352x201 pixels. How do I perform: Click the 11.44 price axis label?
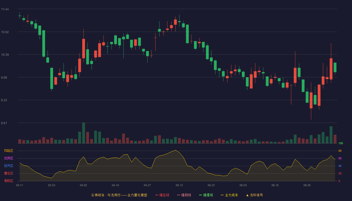point(5,9)
